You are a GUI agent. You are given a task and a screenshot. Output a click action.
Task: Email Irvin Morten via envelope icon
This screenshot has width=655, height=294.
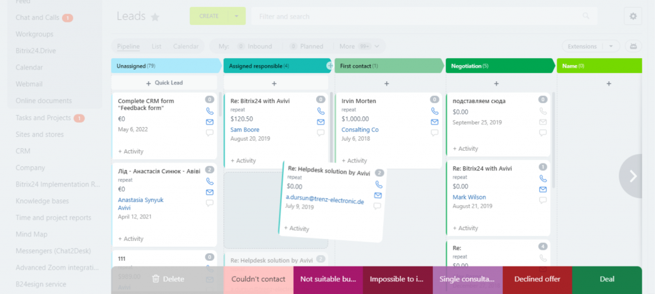point(435,122)
